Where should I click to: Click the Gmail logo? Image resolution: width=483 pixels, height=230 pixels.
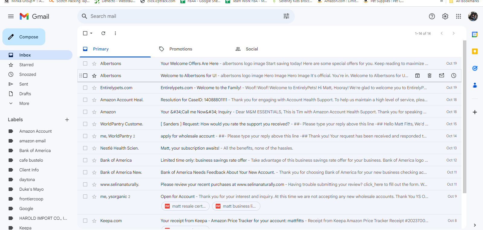coord(34,16)
